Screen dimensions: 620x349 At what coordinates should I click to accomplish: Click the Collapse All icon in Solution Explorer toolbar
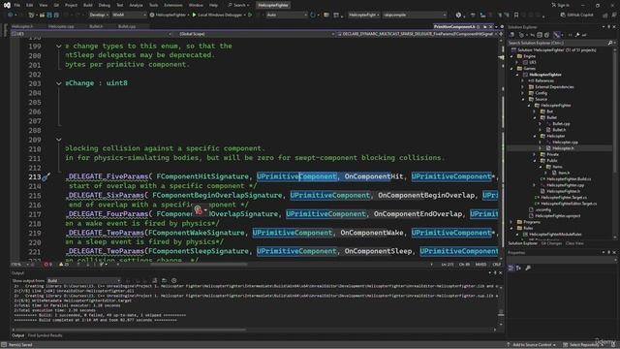540,35
